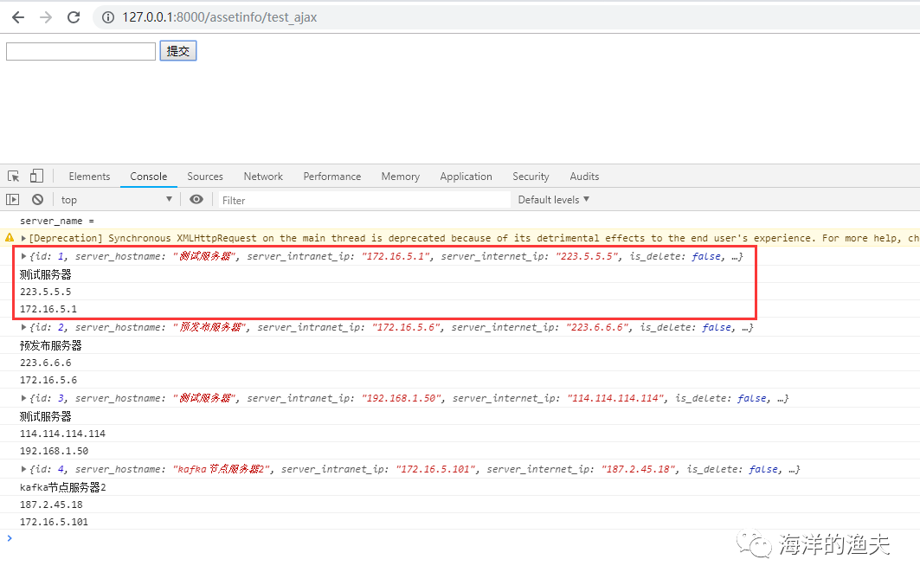This screenshot has height=585, width=920.
Task: Select the console output '192.168.1.50'
Action: (x=54, y=451)
